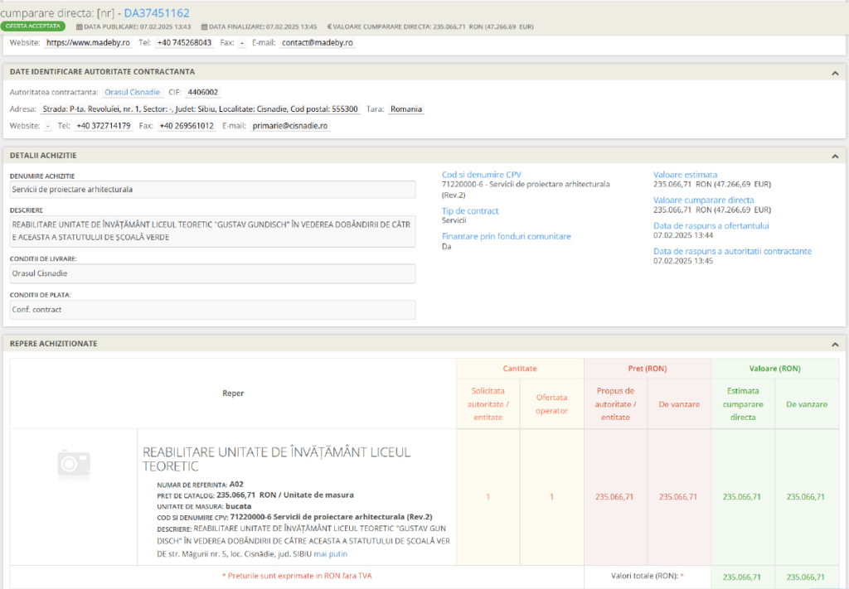Viewport: 849px width, 589px height.
Task: Collapse the Date identificare autoritate contractanta section
Action: [x=834, y=73]
